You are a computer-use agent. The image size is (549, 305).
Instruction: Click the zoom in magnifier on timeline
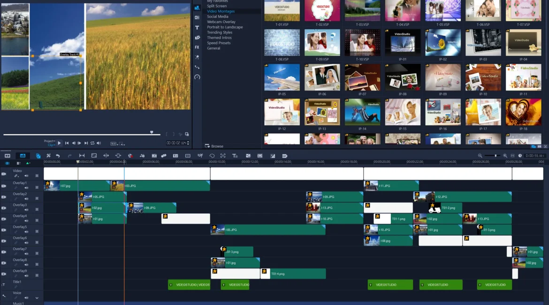(x=505, y=156)
